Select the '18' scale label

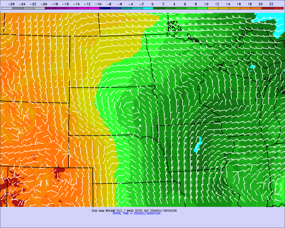pyautogui.click(x=250, y=4)
